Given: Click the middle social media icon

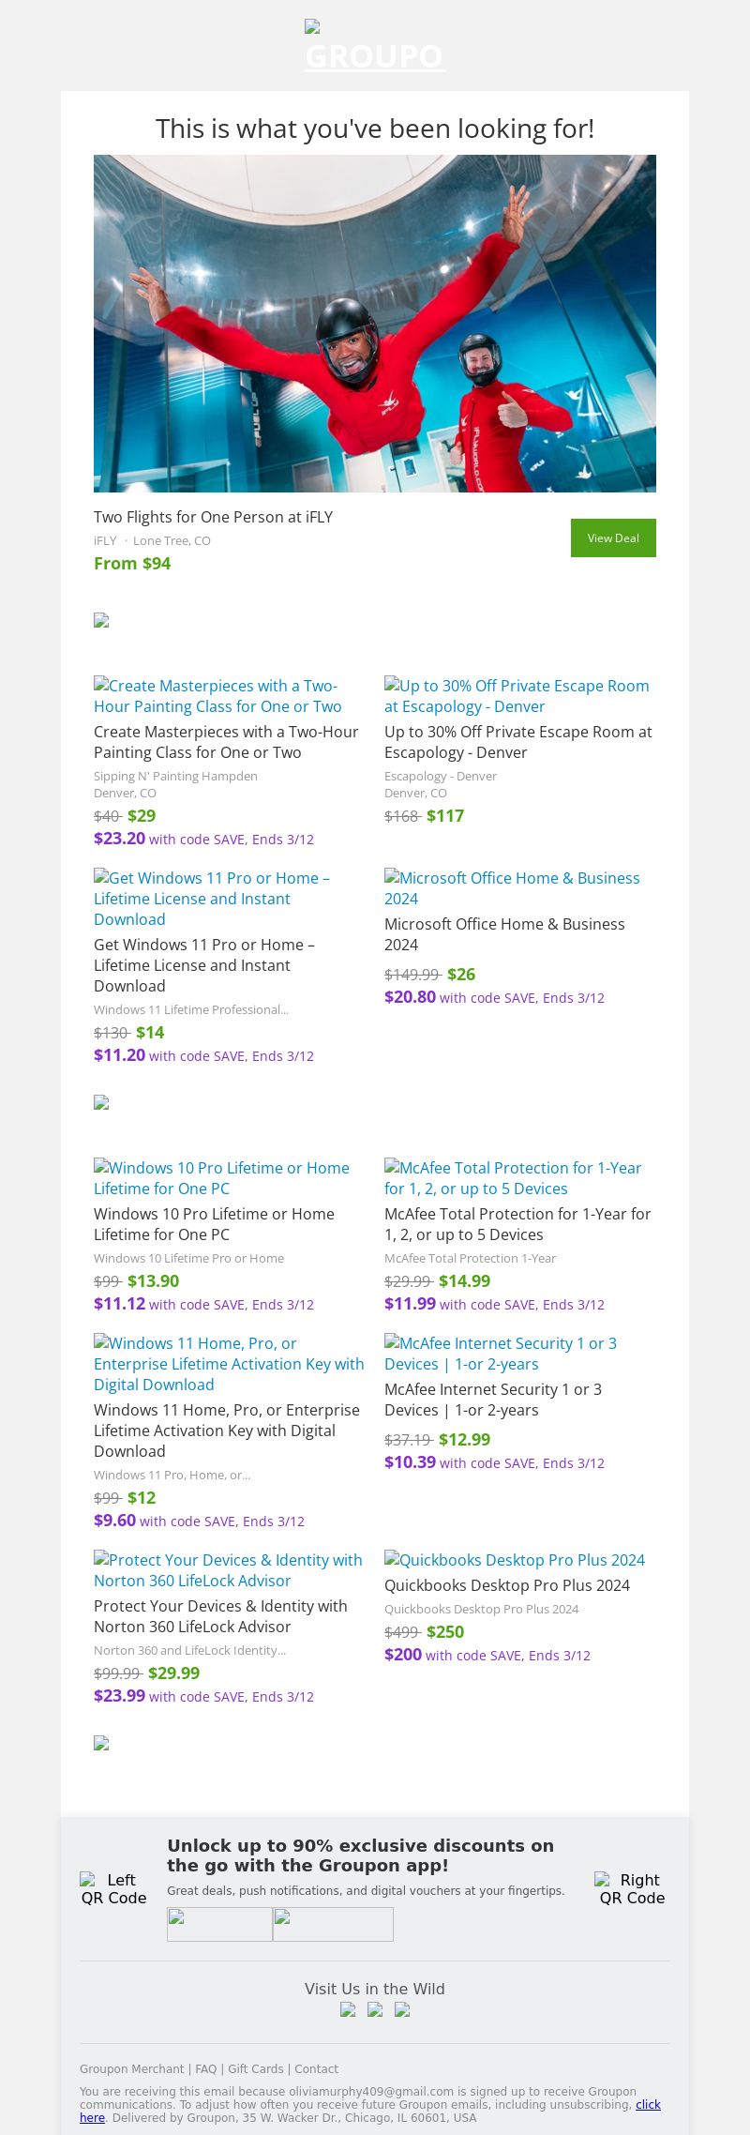Looking at the screenshot, I should (x=375, y=2009).
